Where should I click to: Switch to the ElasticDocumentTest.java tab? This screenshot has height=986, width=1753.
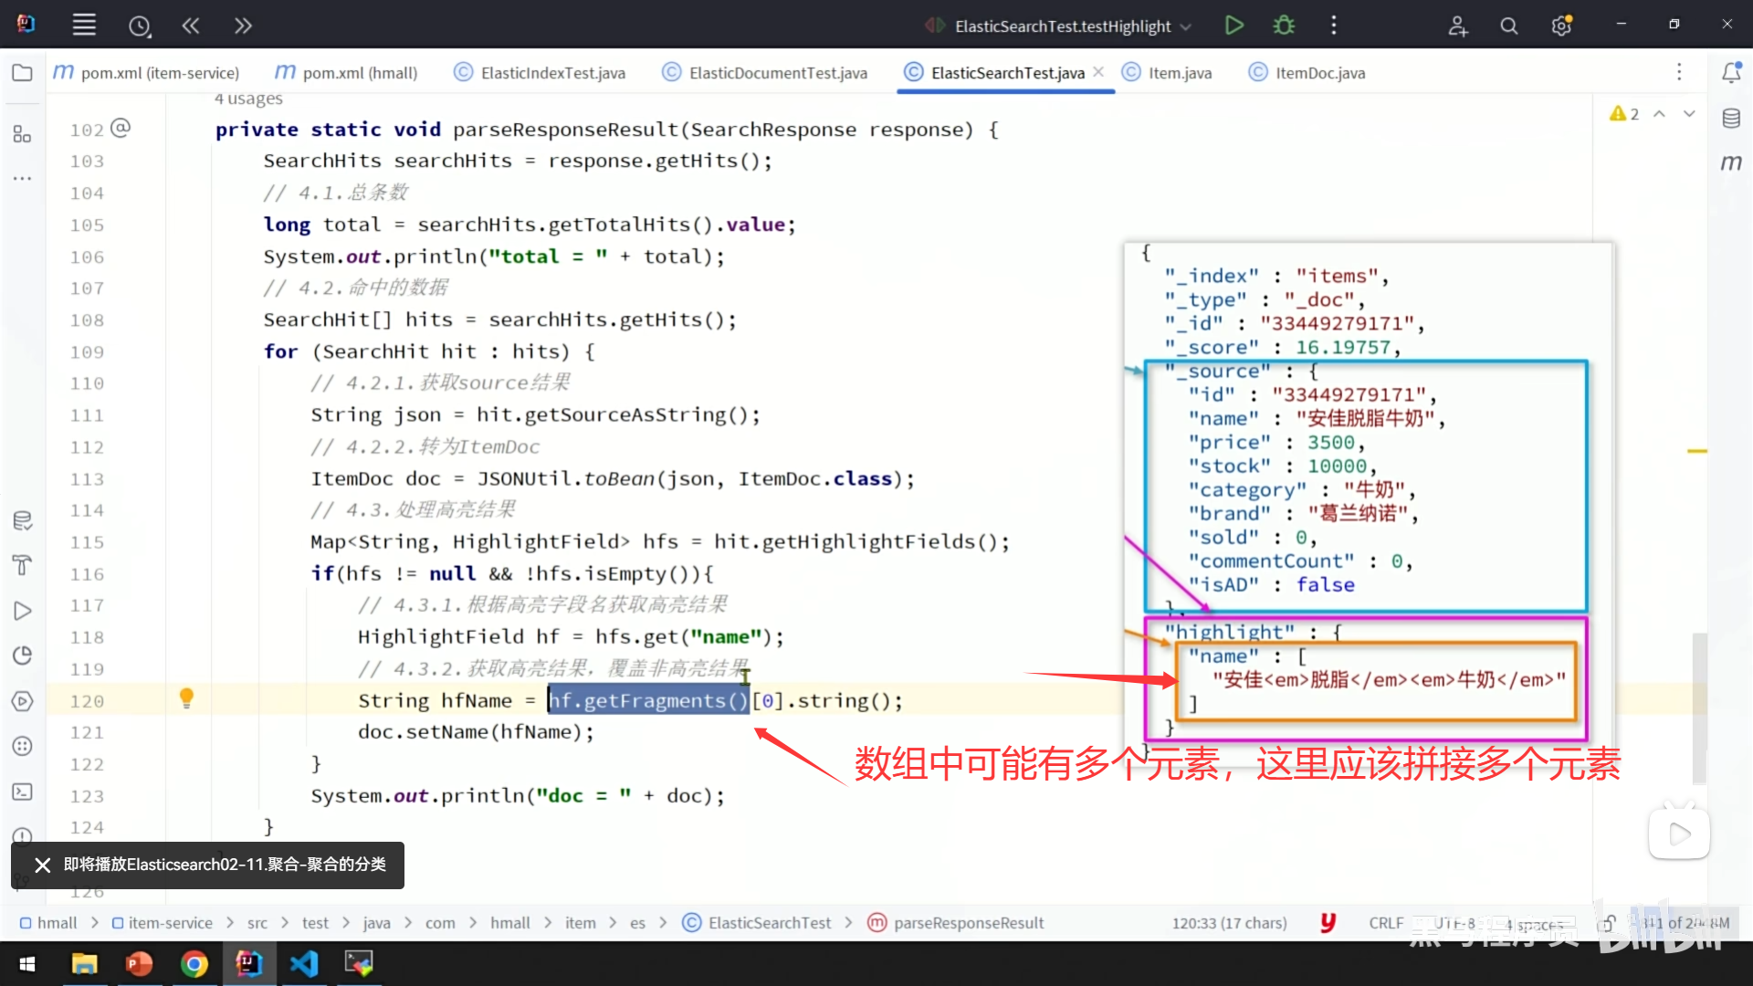point(777,73)
